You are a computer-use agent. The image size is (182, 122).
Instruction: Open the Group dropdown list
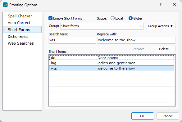tap(102, 26)
